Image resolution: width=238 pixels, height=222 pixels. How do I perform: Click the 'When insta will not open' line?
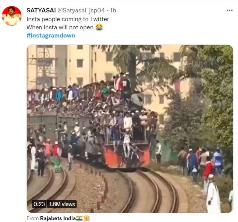(x=60, y=27)
